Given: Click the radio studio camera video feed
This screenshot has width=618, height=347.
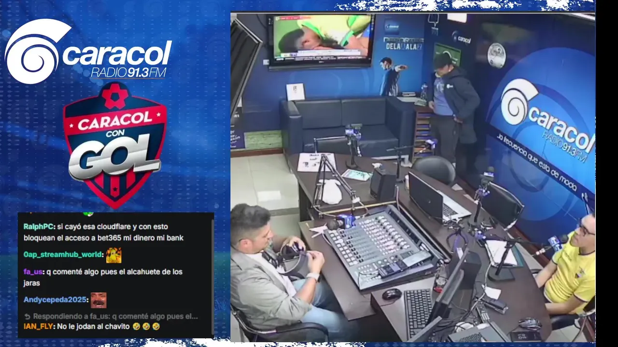Looking at the screenshot, I should pyautogui.click(x=413, y=177).
